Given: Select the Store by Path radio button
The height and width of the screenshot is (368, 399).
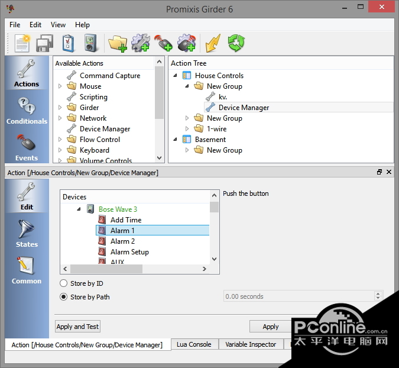Looking at the screenshot, I should point(64,296).
